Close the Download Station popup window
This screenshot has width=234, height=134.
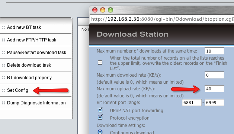point(95,10)
